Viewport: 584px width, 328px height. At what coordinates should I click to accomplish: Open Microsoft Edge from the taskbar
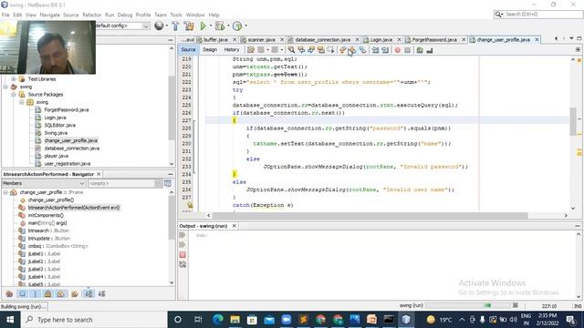pos(218,320)
